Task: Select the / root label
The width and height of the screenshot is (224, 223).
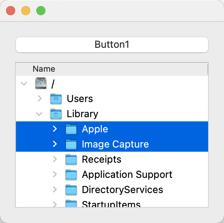Action: pos(53,84)
